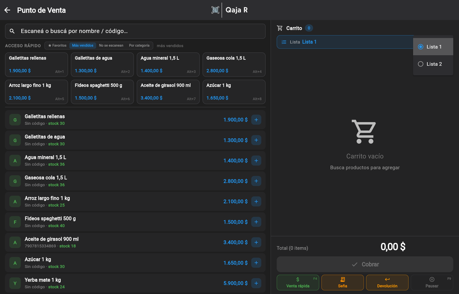The width and height of the screenshot is (459, 294).
Task: Click the F avatar of Fideos spaghetti row
Action: (x=15, y=222)
